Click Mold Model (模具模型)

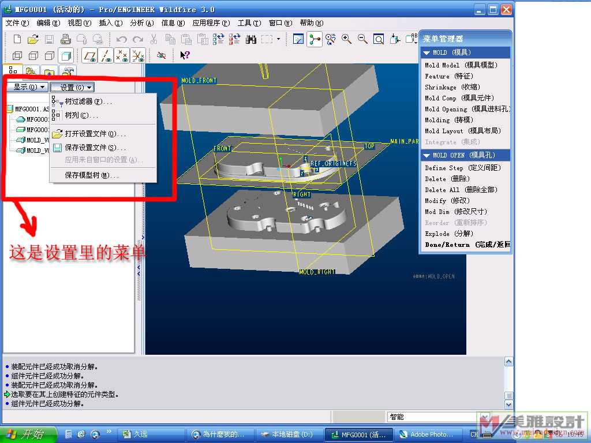pos(461,65)
